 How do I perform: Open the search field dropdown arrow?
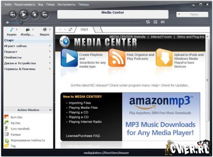coord(179,14)
